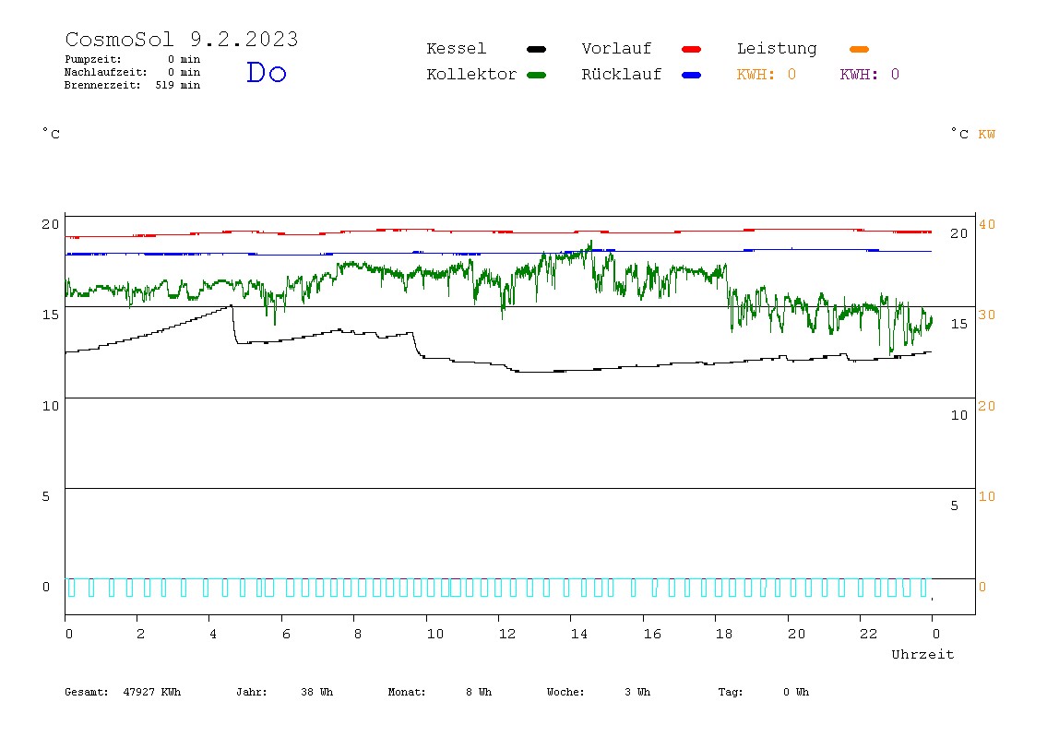Click the Leistung legend label

click(x=777, y=49)
